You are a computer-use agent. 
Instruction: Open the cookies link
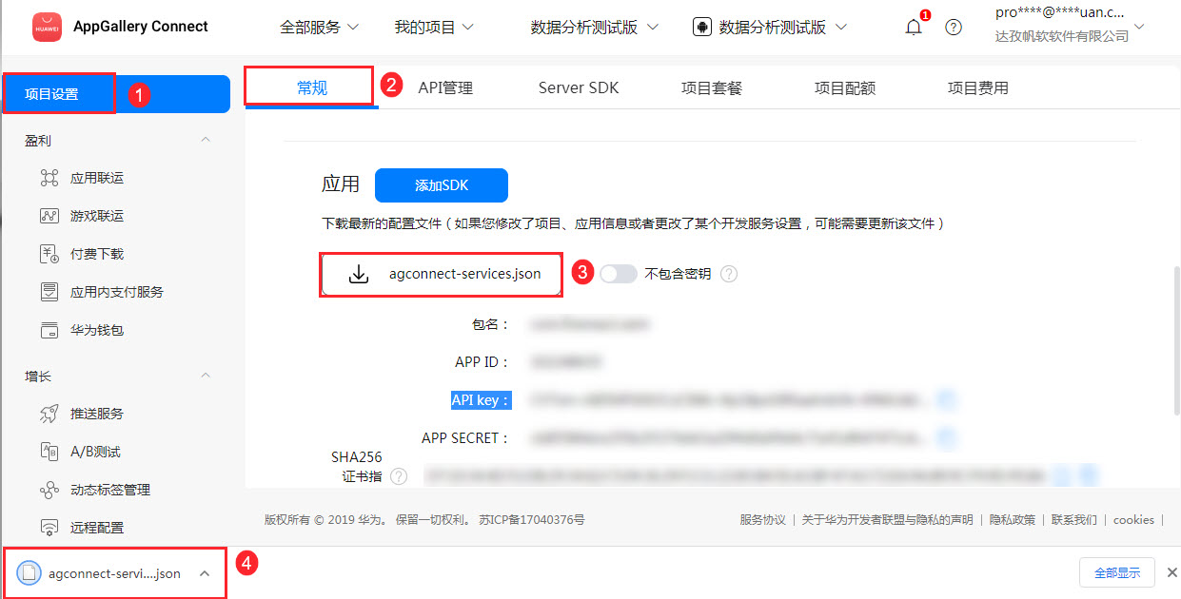click(x=1133, y=520)
